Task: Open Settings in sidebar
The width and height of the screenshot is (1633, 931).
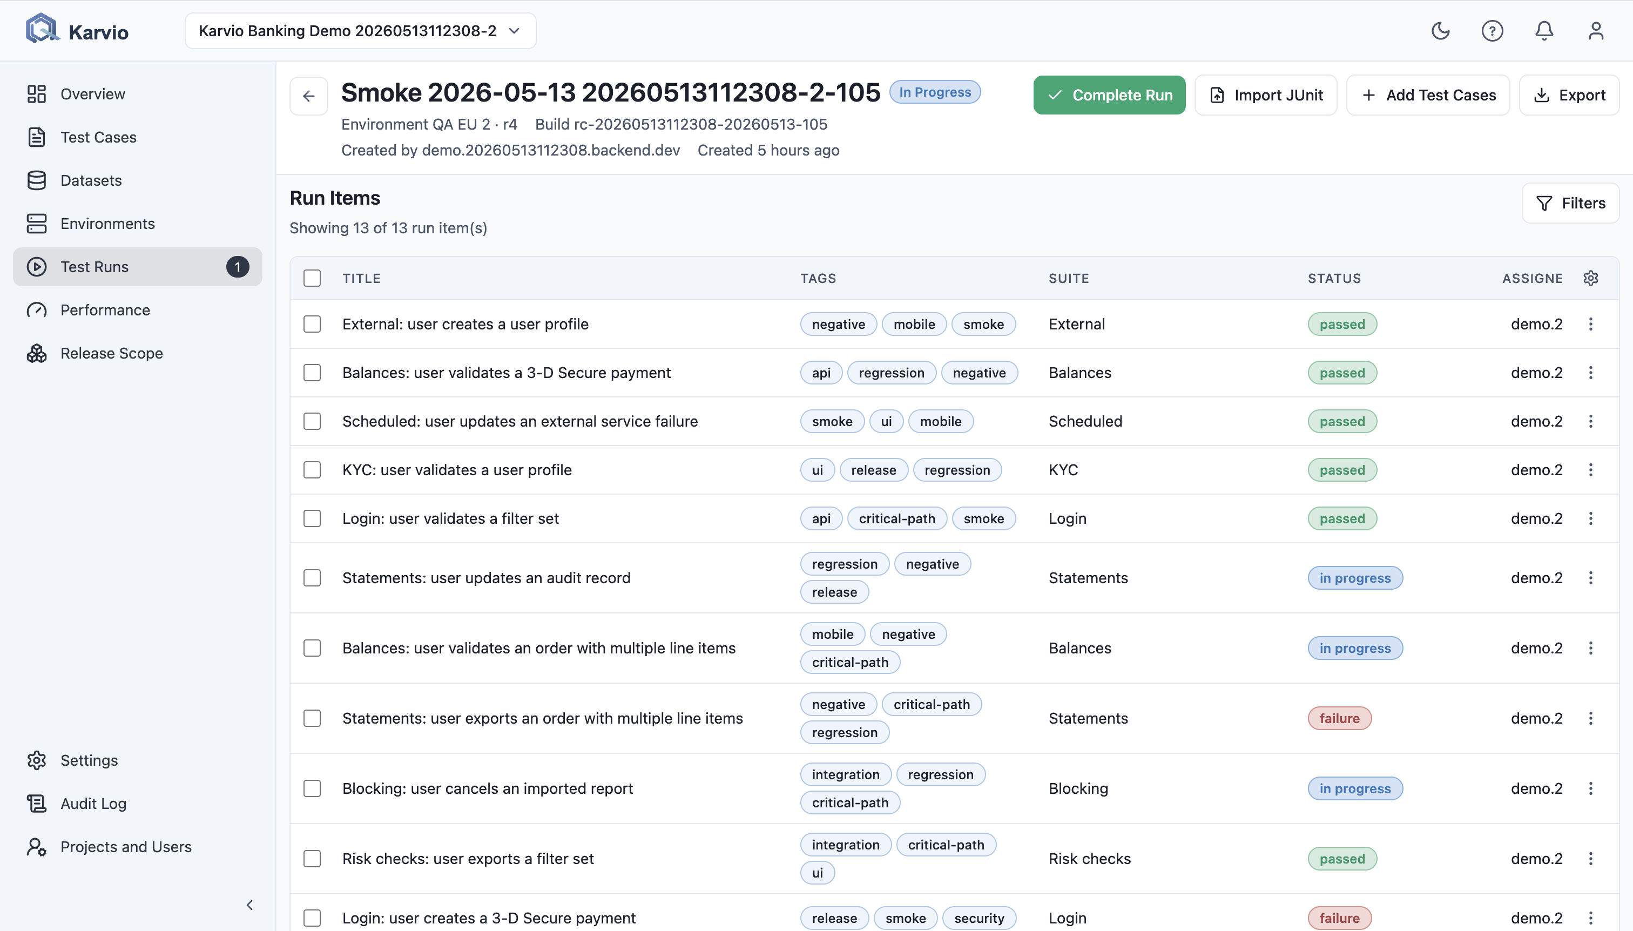Action: (x=138, y=760)
